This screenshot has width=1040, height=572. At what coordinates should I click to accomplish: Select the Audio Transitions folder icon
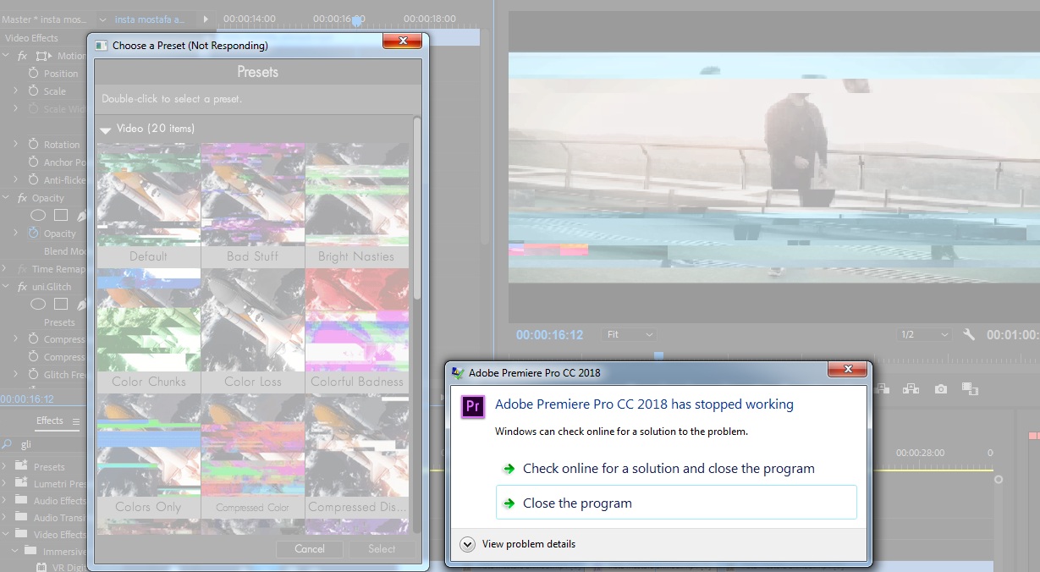pyautogui.click(x=21, y=518)
